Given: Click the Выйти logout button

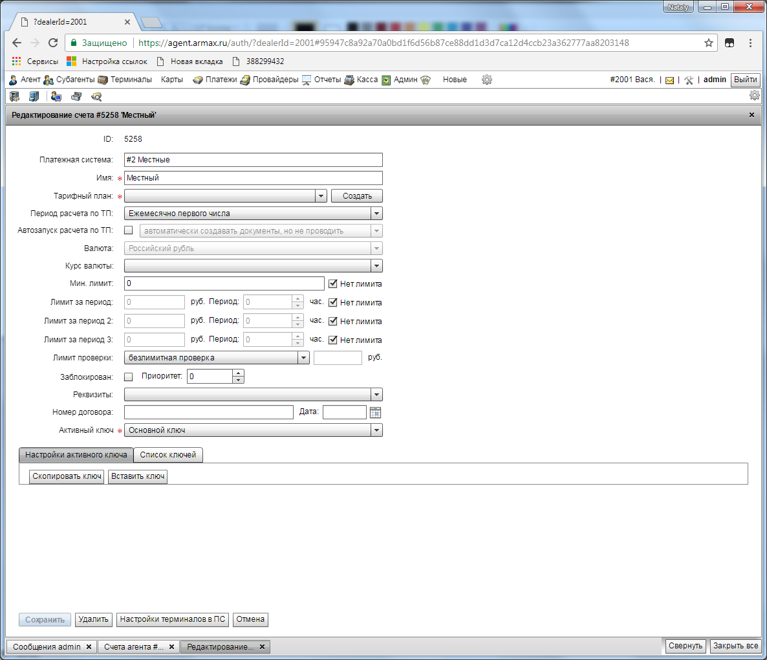Looking at the screenshot, I should (746, 80).
